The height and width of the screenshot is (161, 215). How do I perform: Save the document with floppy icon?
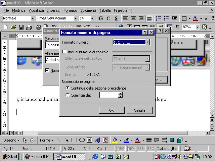click(21, 27)
